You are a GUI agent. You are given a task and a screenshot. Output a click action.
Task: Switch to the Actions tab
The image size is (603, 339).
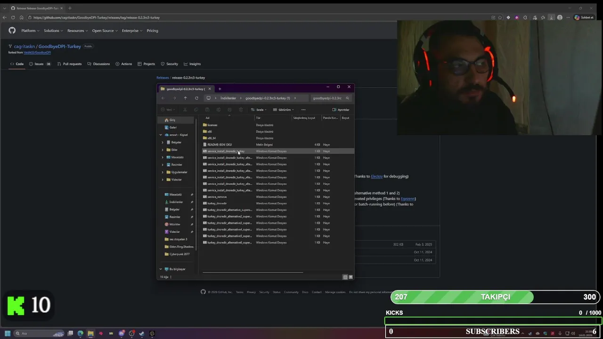pos(124,64)
